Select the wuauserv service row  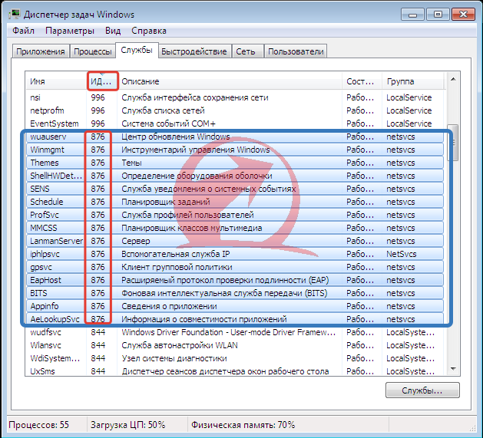[235, 137]
